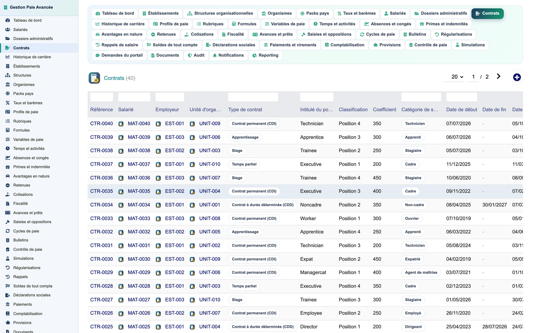The height and width of the screenshot is (333, 533).
Task: Open Avances et prêts sidebar entry
Action: pyautogui.click(x=39, y=213)
